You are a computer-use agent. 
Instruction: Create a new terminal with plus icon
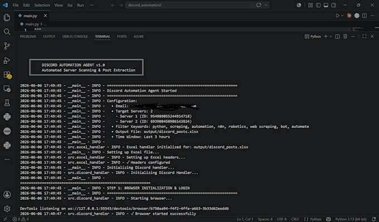pyautogui.click(x=326, y=36)
